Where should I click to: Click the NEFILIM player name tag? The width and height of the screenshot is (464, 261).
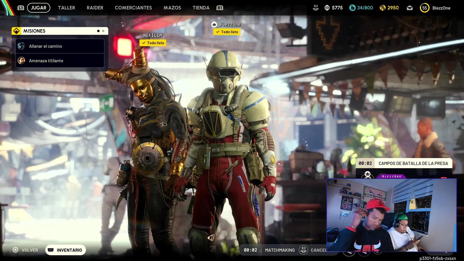click(x=153, y=36)
